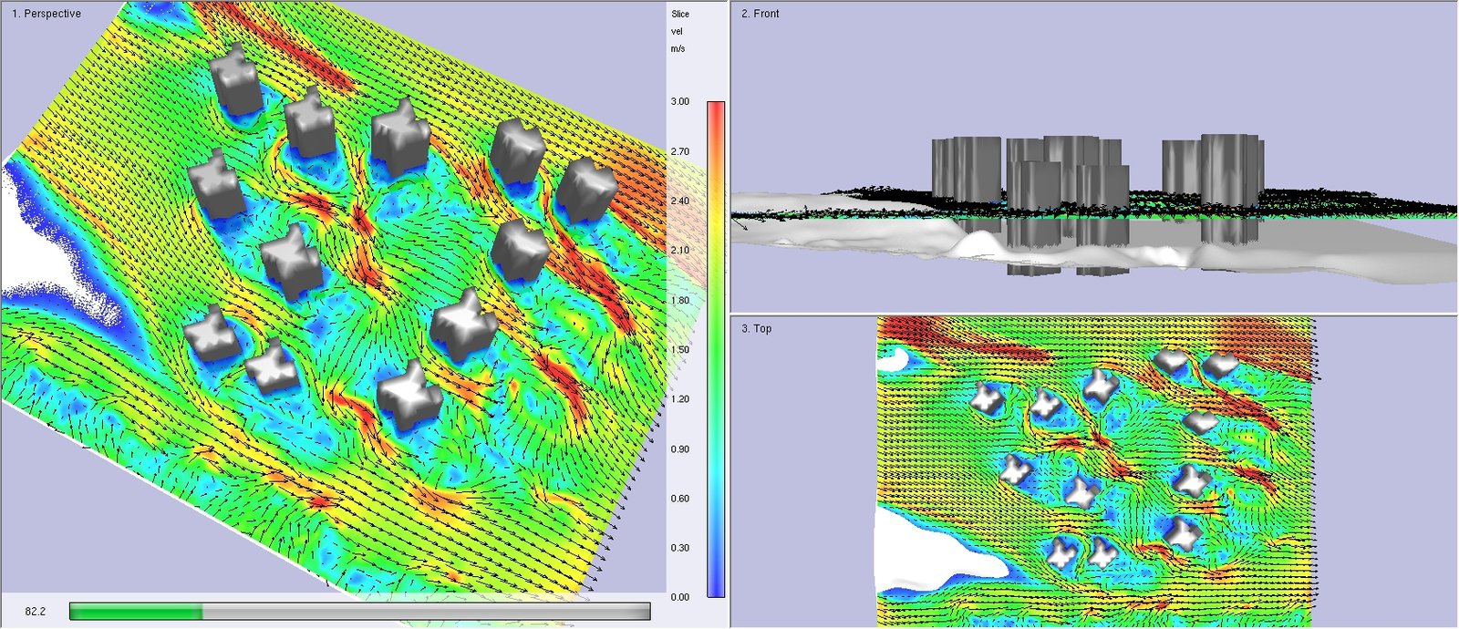The width and height of the screenshot is (1459, 629).
Task: Click the 0.90 legend value
Action: pos(680,449)
